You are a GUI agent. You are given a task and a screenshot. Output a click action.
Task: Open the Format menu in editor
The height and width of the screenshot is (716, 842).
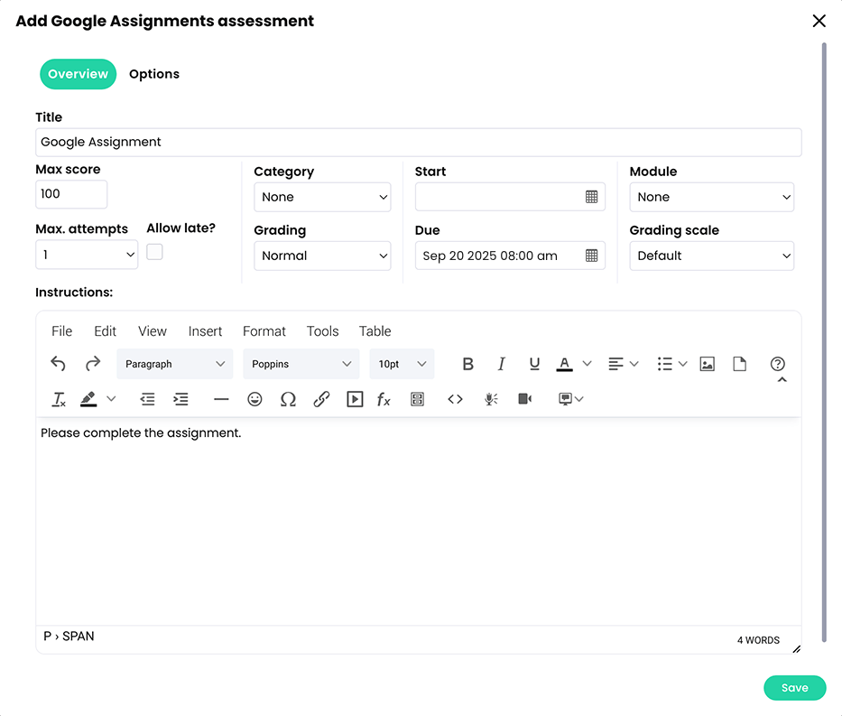click(x=264, y=330)
